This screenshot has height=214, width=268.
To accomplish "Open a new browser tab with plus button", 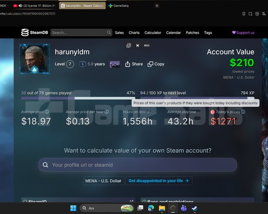I will [157, 6].
